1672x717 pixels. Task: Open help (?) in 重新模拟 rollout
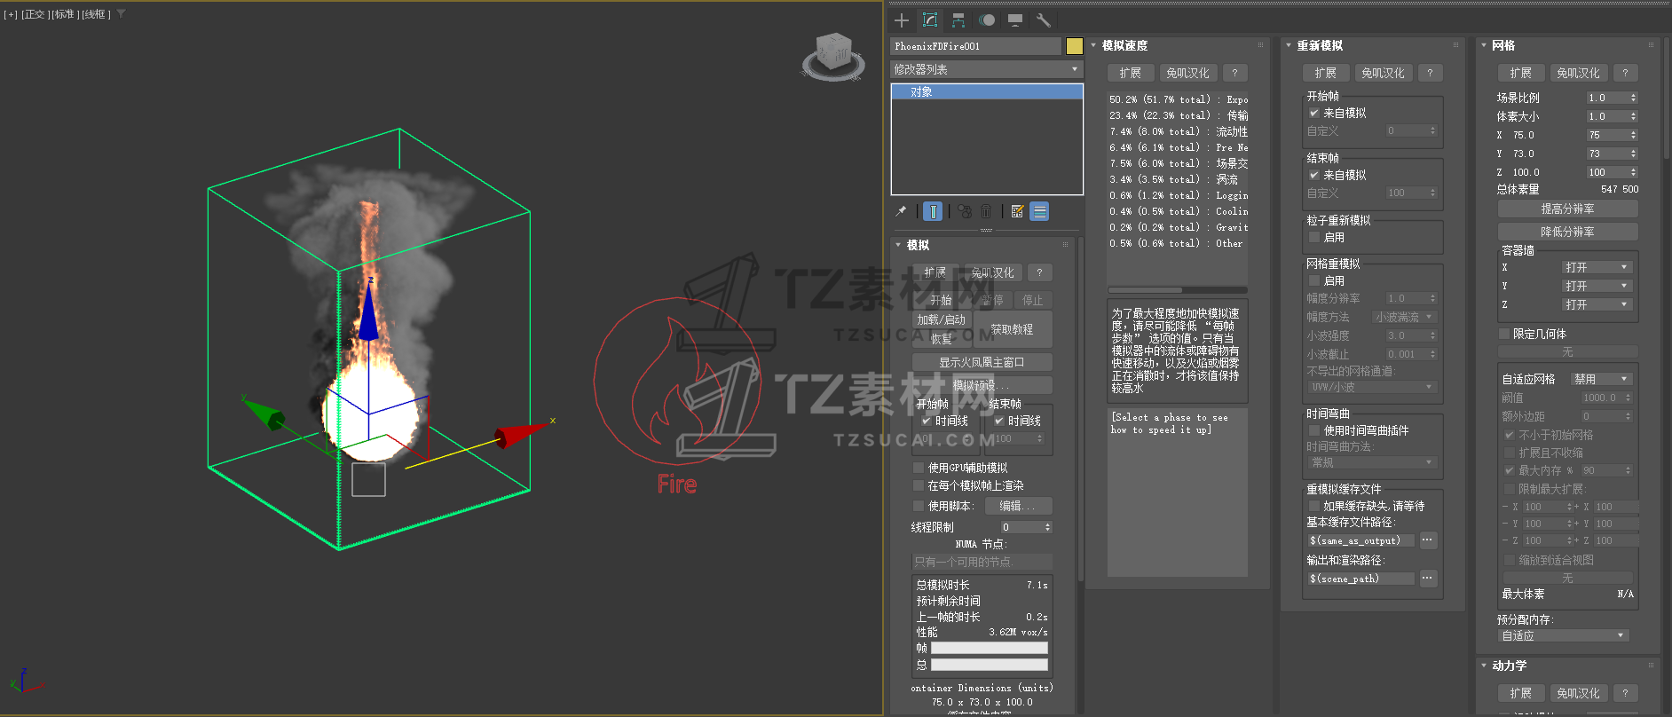point(1430,73)
